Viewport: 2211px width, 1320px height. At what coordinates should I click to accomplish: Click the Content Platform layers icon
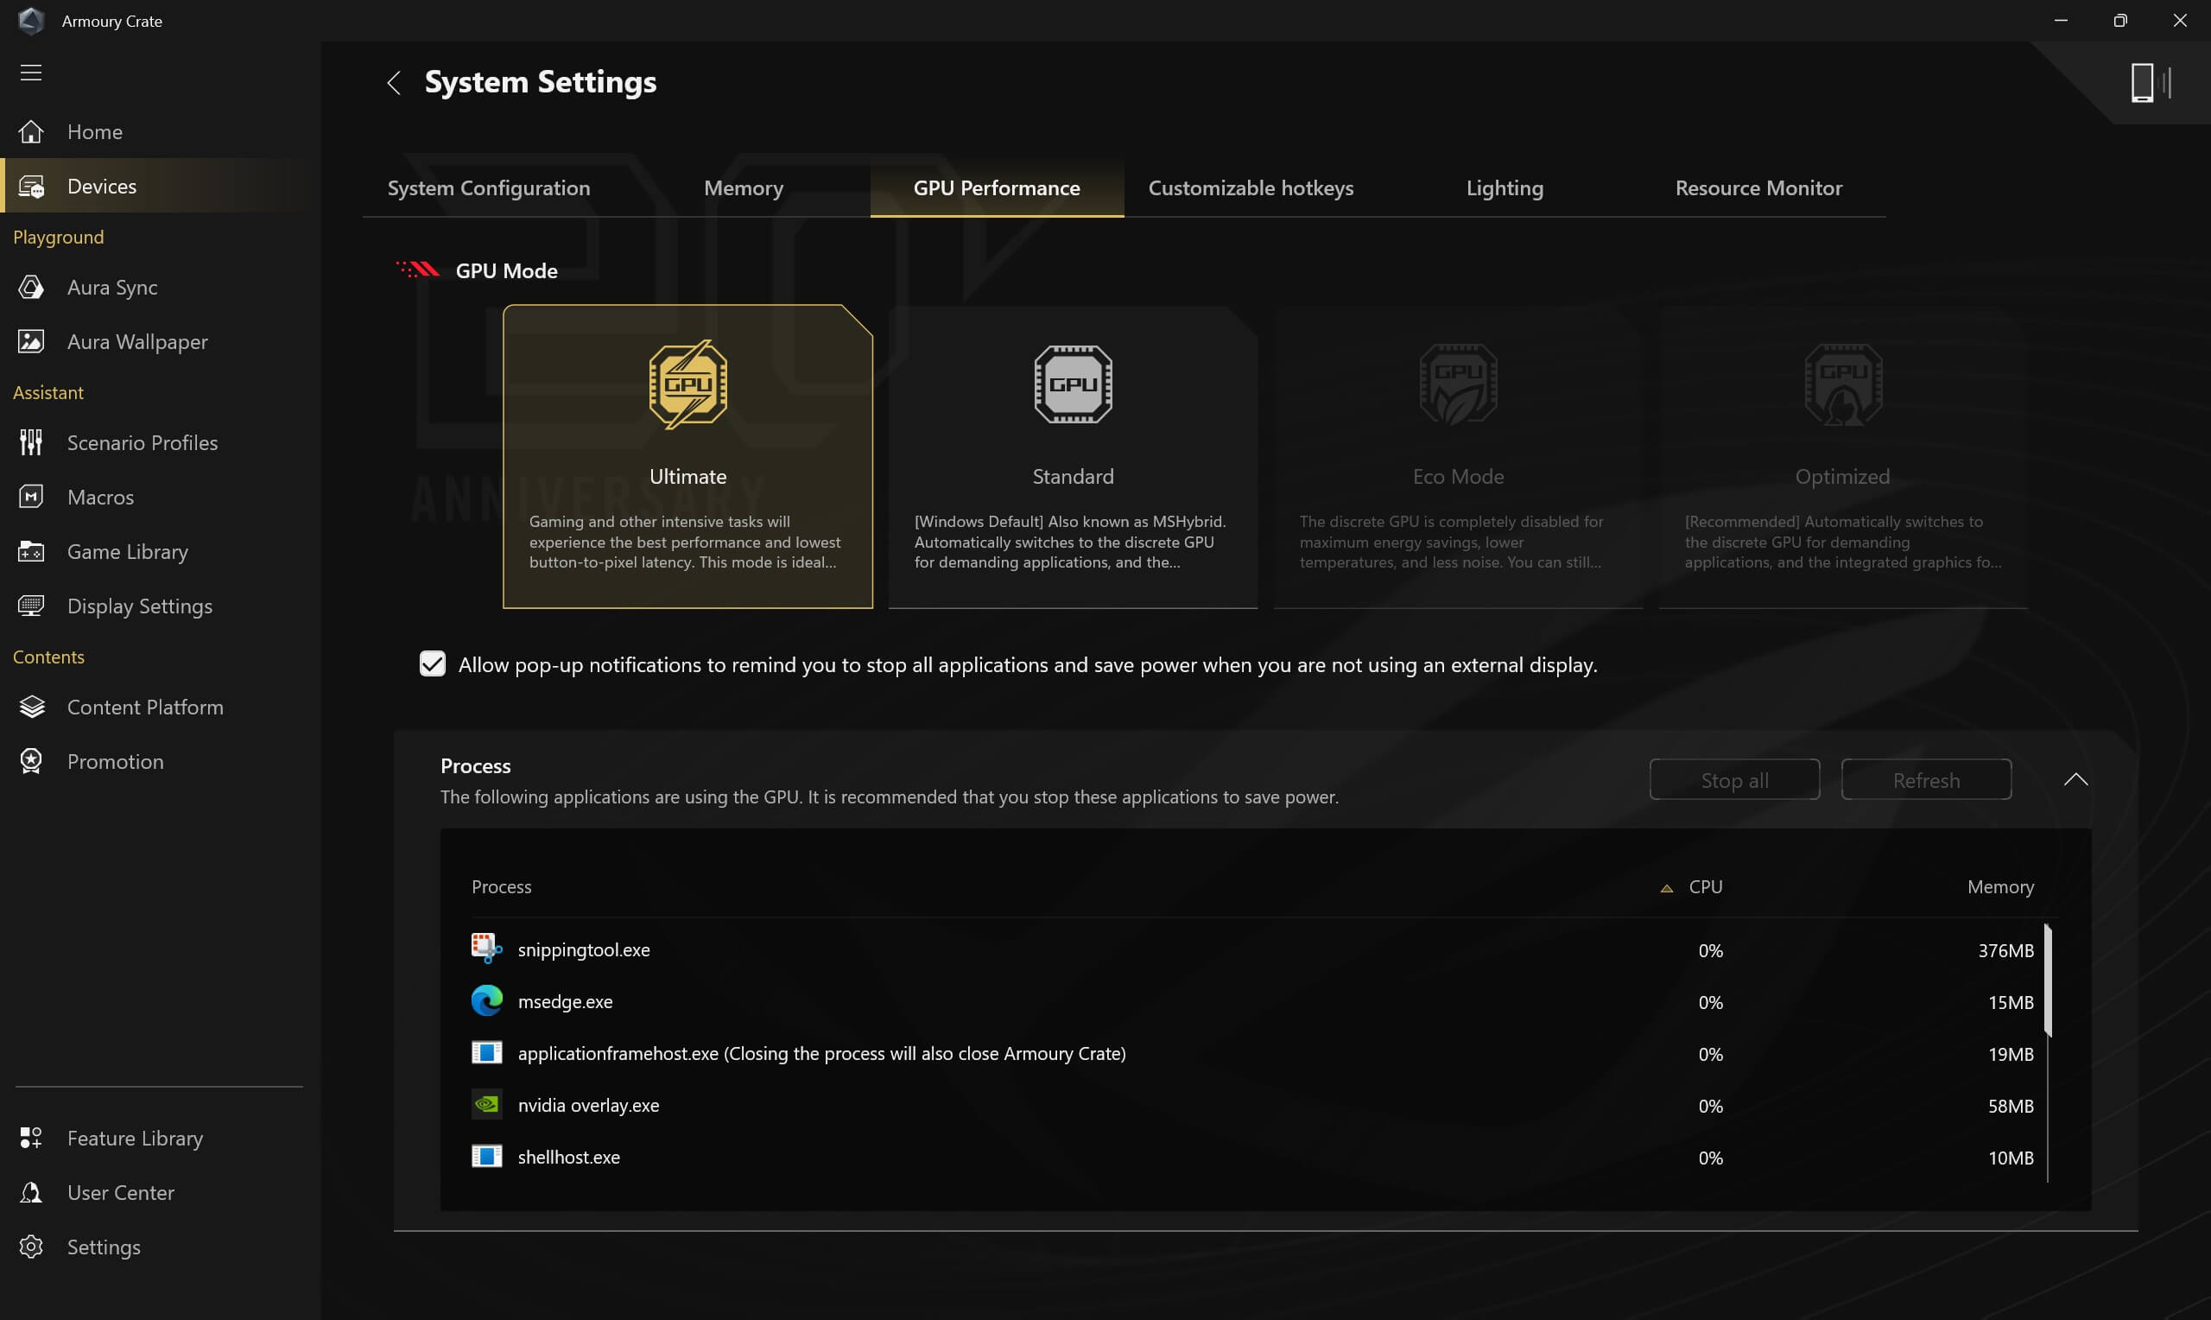[31, 708]
